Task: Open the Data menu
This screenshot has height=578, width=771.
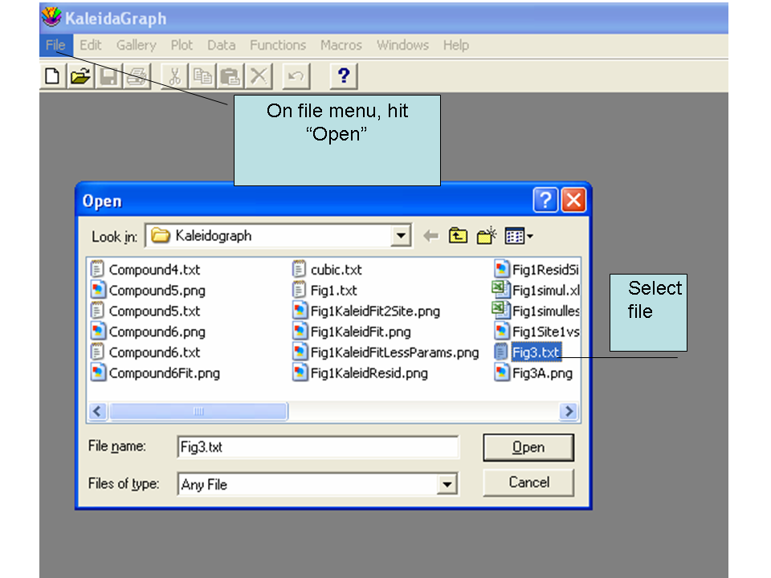Action: 222,45
